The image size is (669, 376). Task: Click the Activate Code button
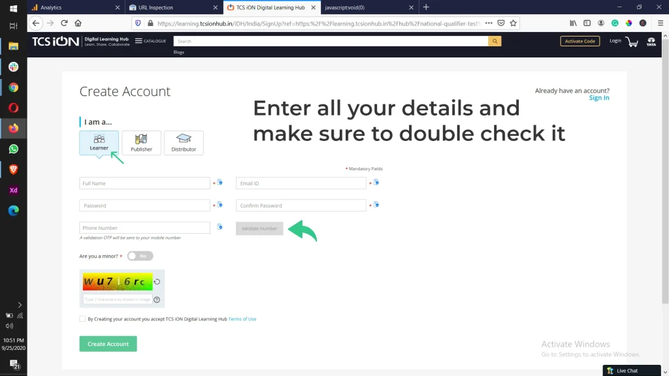coord(579,41)
